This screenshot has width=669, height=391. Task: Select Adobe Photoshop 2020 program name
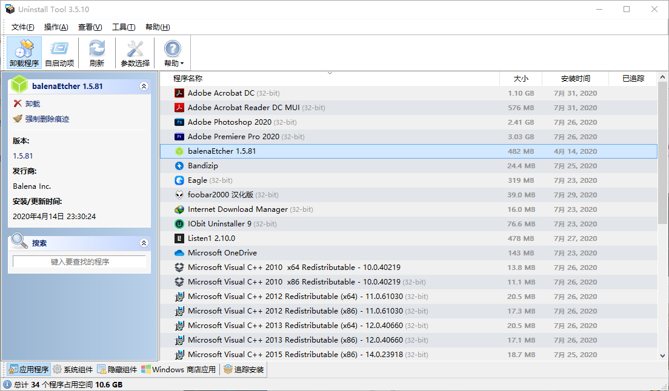(230, 122)
